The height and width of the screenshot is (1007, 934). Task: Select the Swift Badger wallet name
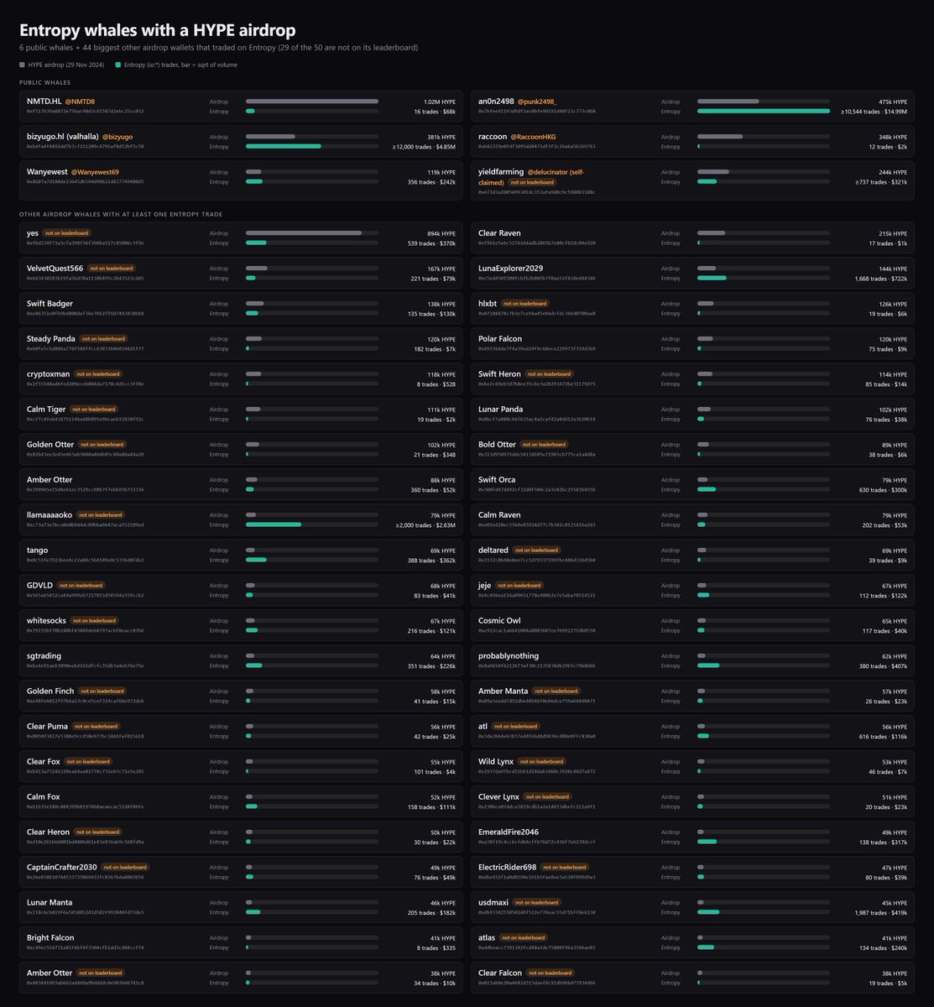pos(50,304)
